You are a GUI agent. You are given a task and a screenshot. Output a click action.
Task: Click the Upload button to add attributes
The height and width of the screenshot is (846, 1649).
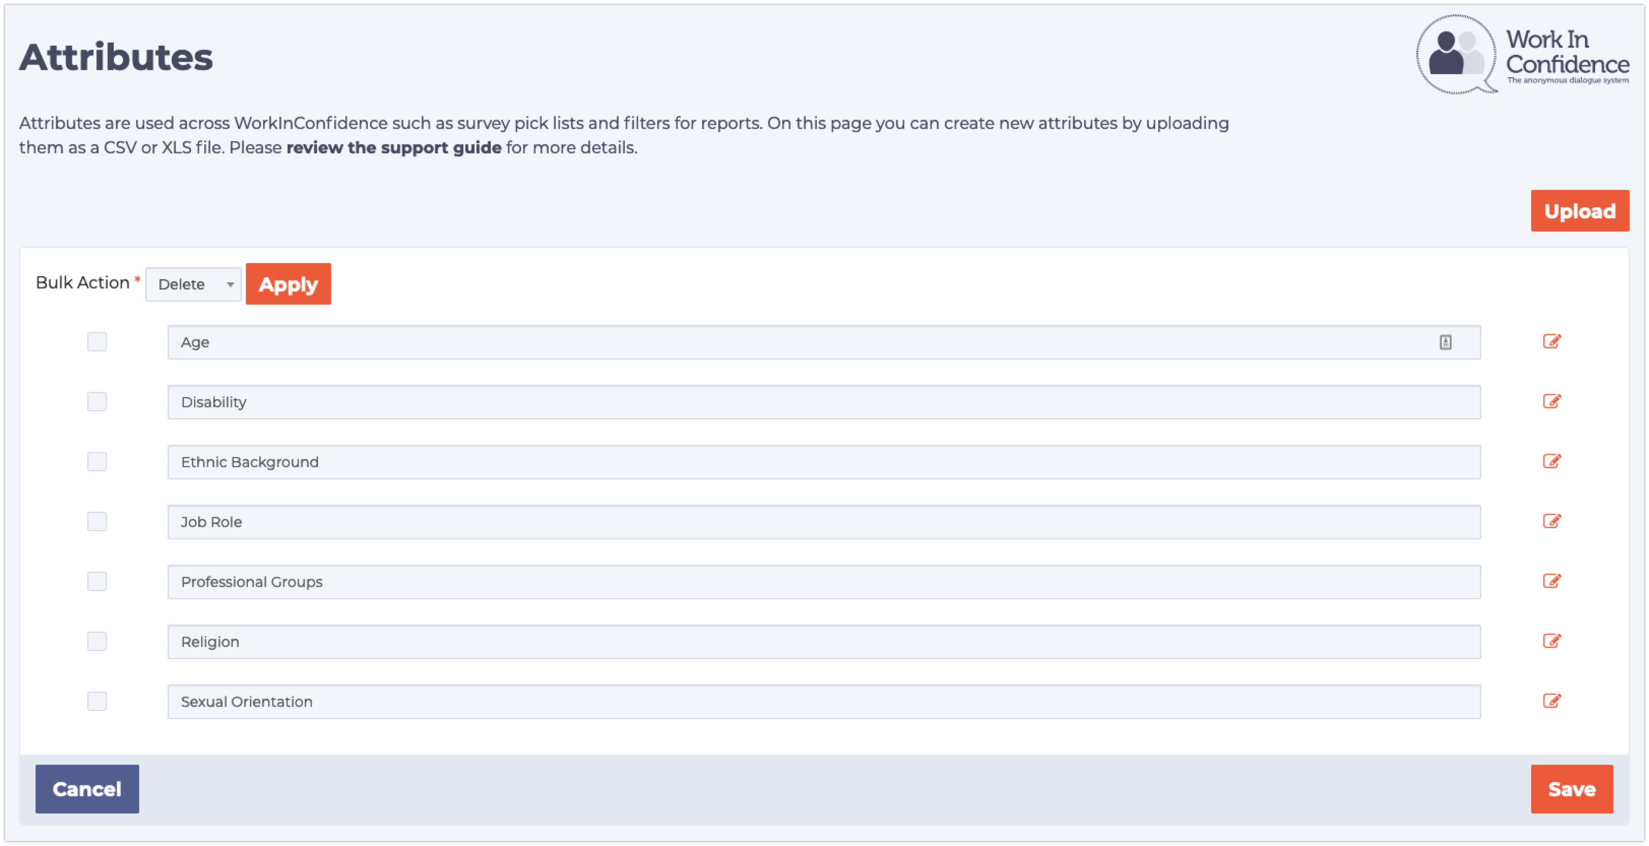tap(1578, 211)
